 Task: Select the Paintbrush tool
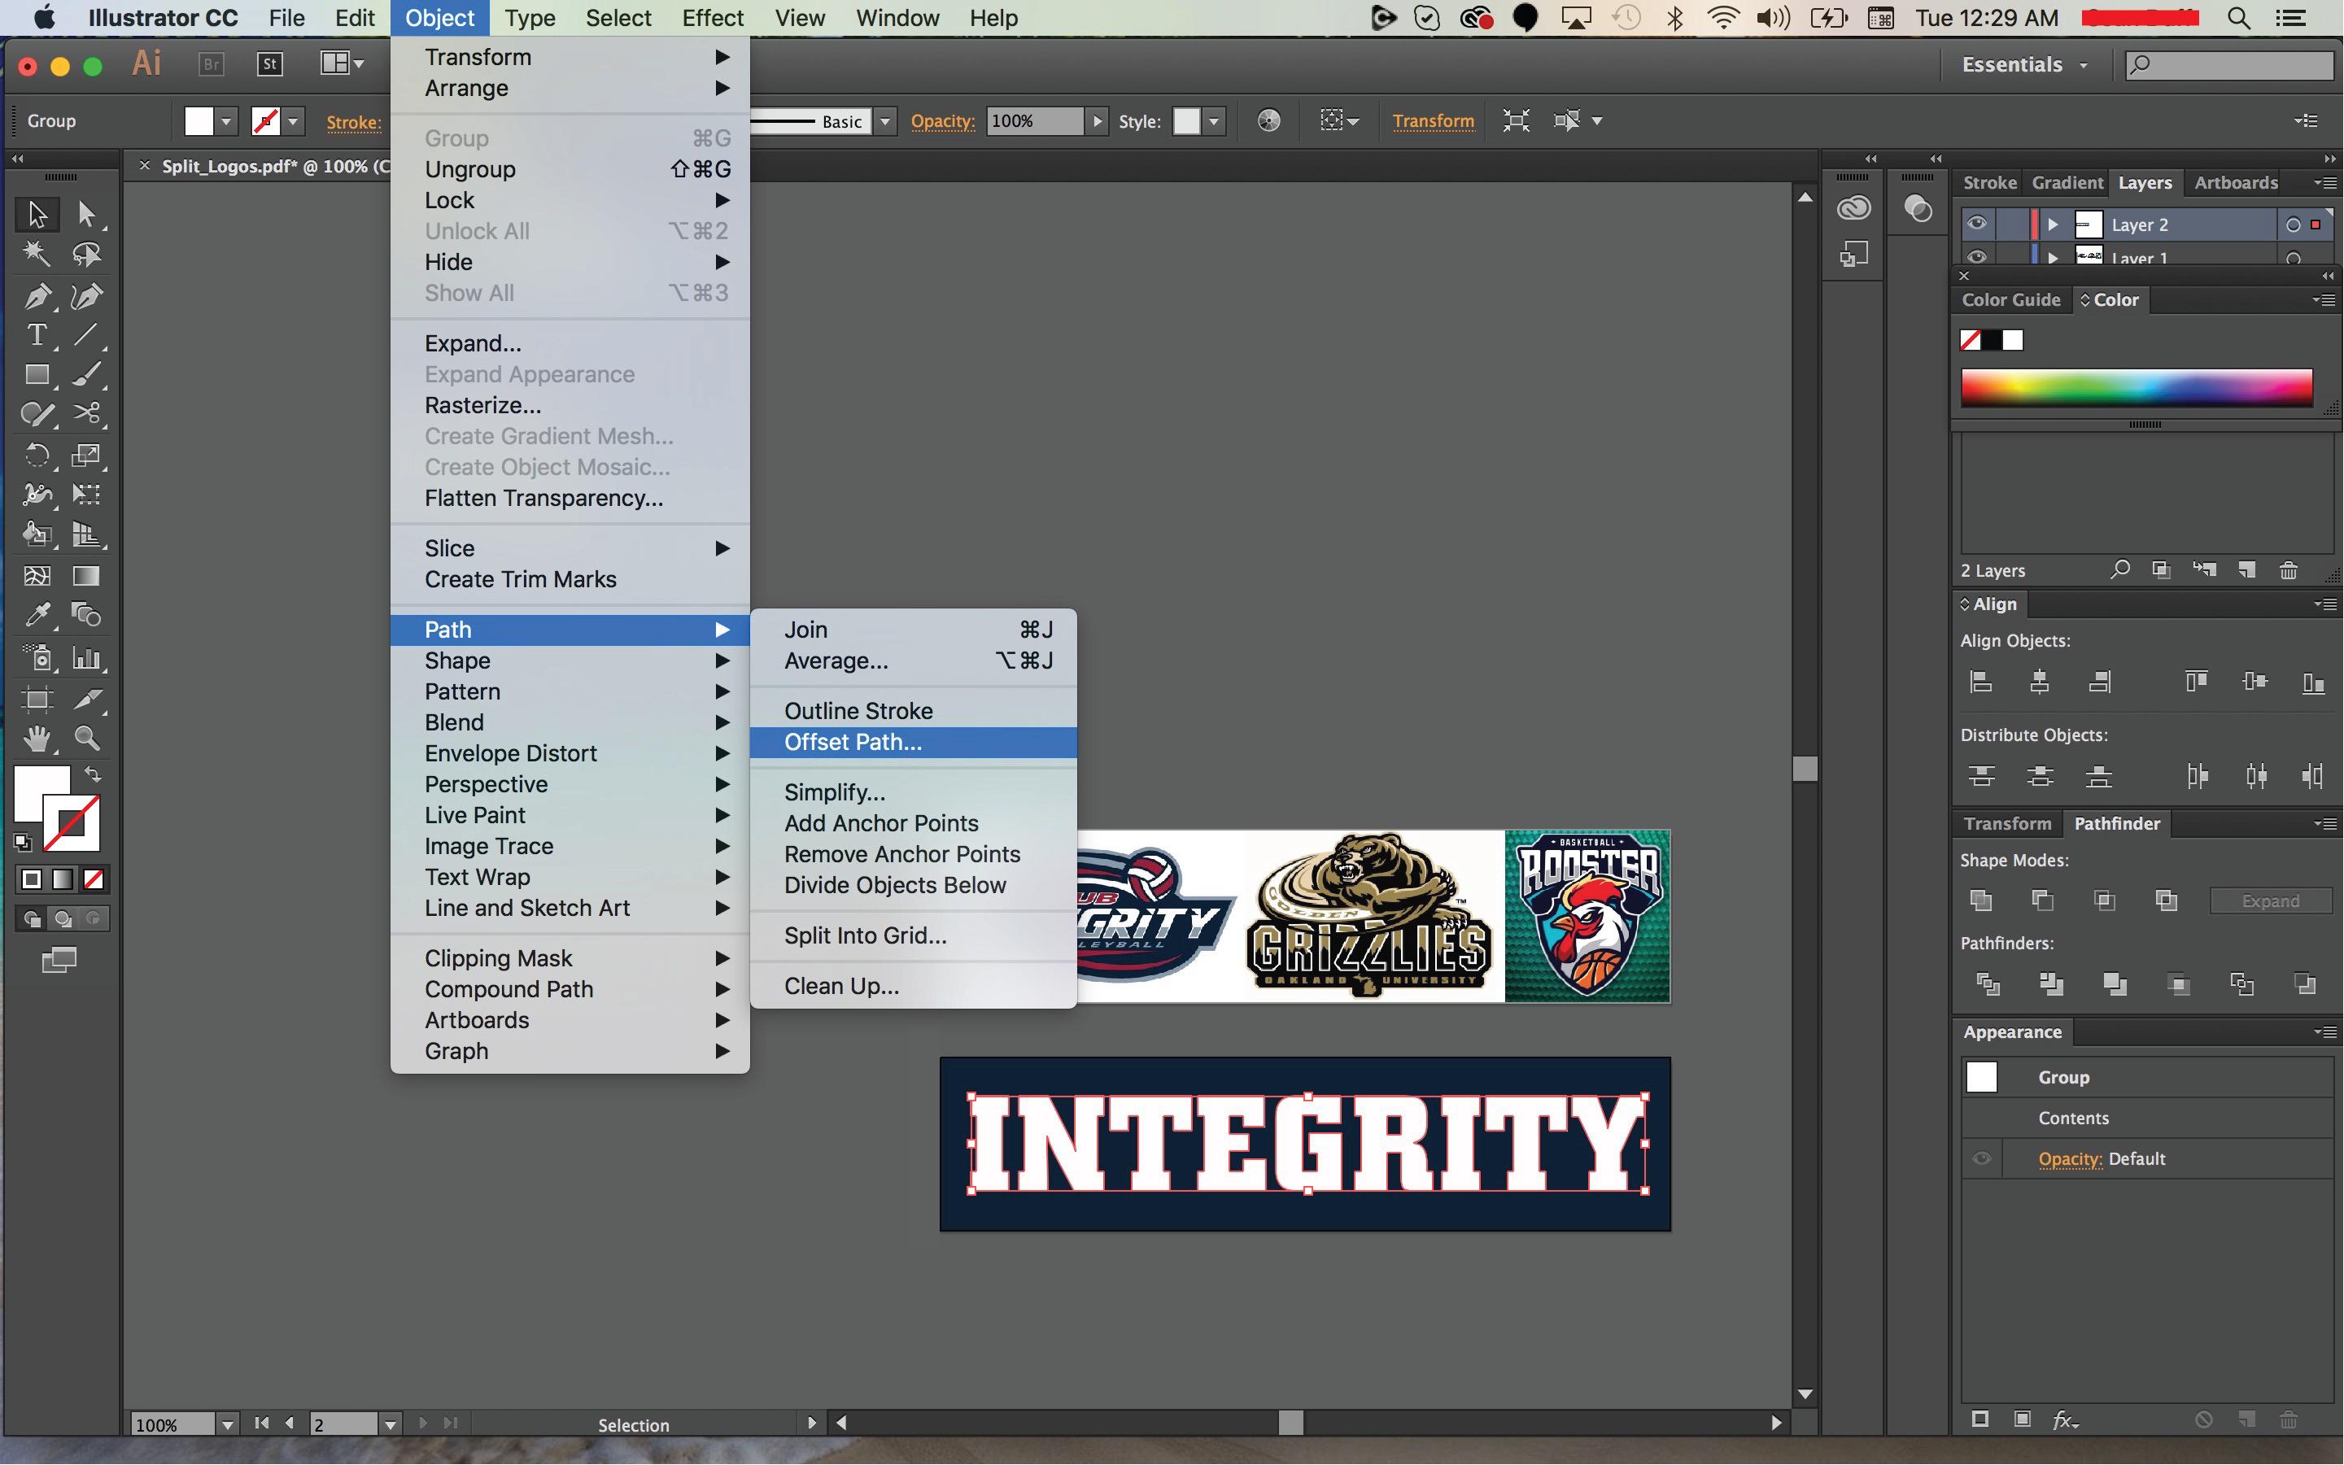point(86,375)
